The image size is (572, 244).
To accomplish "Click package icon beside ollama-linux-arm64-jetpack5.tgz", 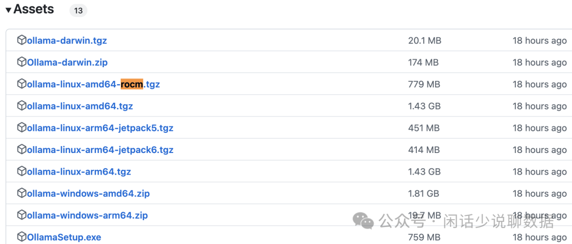I will point(22,128).
